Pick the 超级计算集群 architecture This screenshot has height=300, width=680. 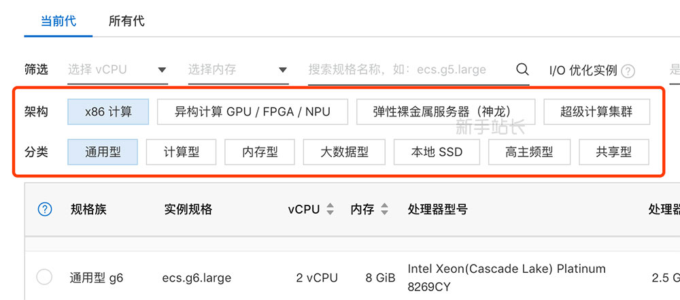[x=596, y=112]
